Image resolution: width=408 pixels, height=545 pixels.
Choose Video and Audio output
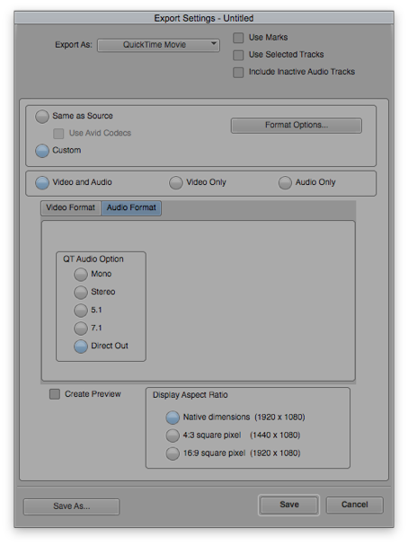click(42, 183)
